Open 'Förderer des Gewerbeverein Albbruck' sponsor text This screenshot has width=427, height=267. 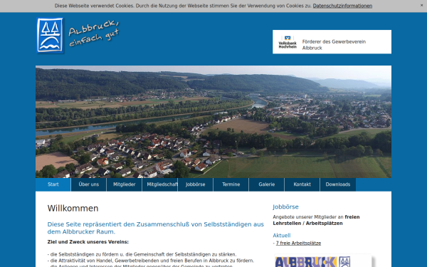coord(334,45)
